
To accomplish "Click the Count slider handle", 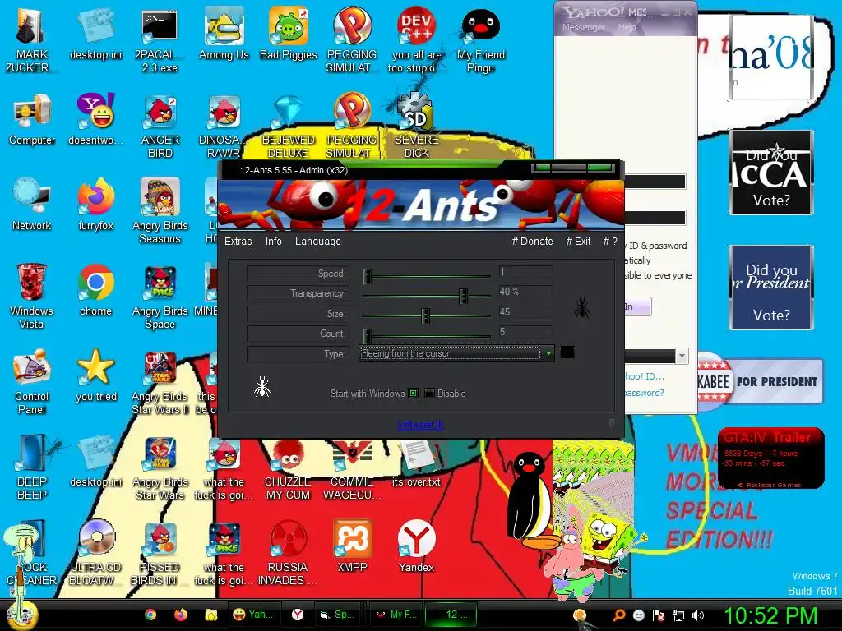I will pos(368,336).
